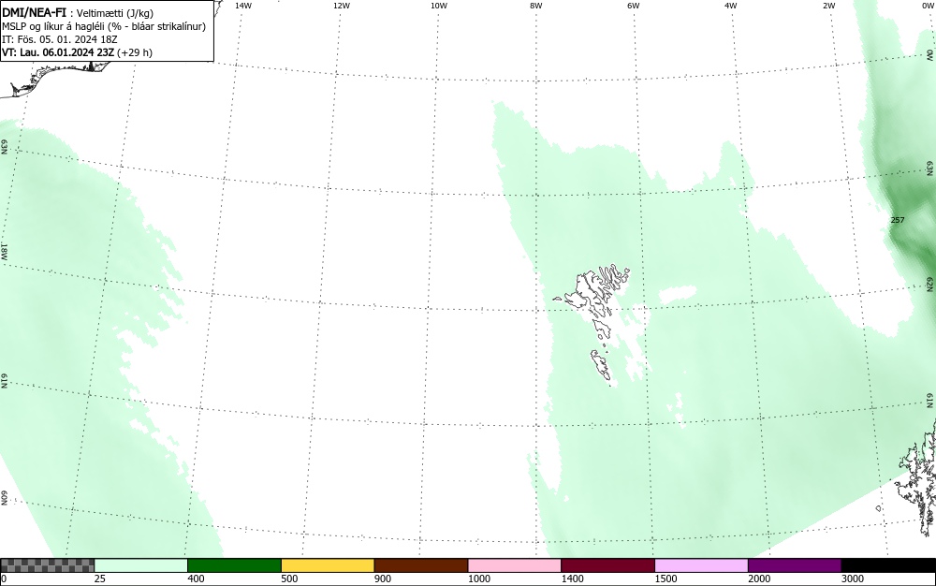The width and height of the screenshot is (936, 586).
Task: Click the 8W longitude label
Action: pyautogui.click(x=536, y=6)
